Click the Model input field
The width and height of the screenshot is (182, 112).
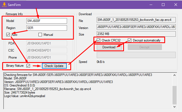point(47,21)
